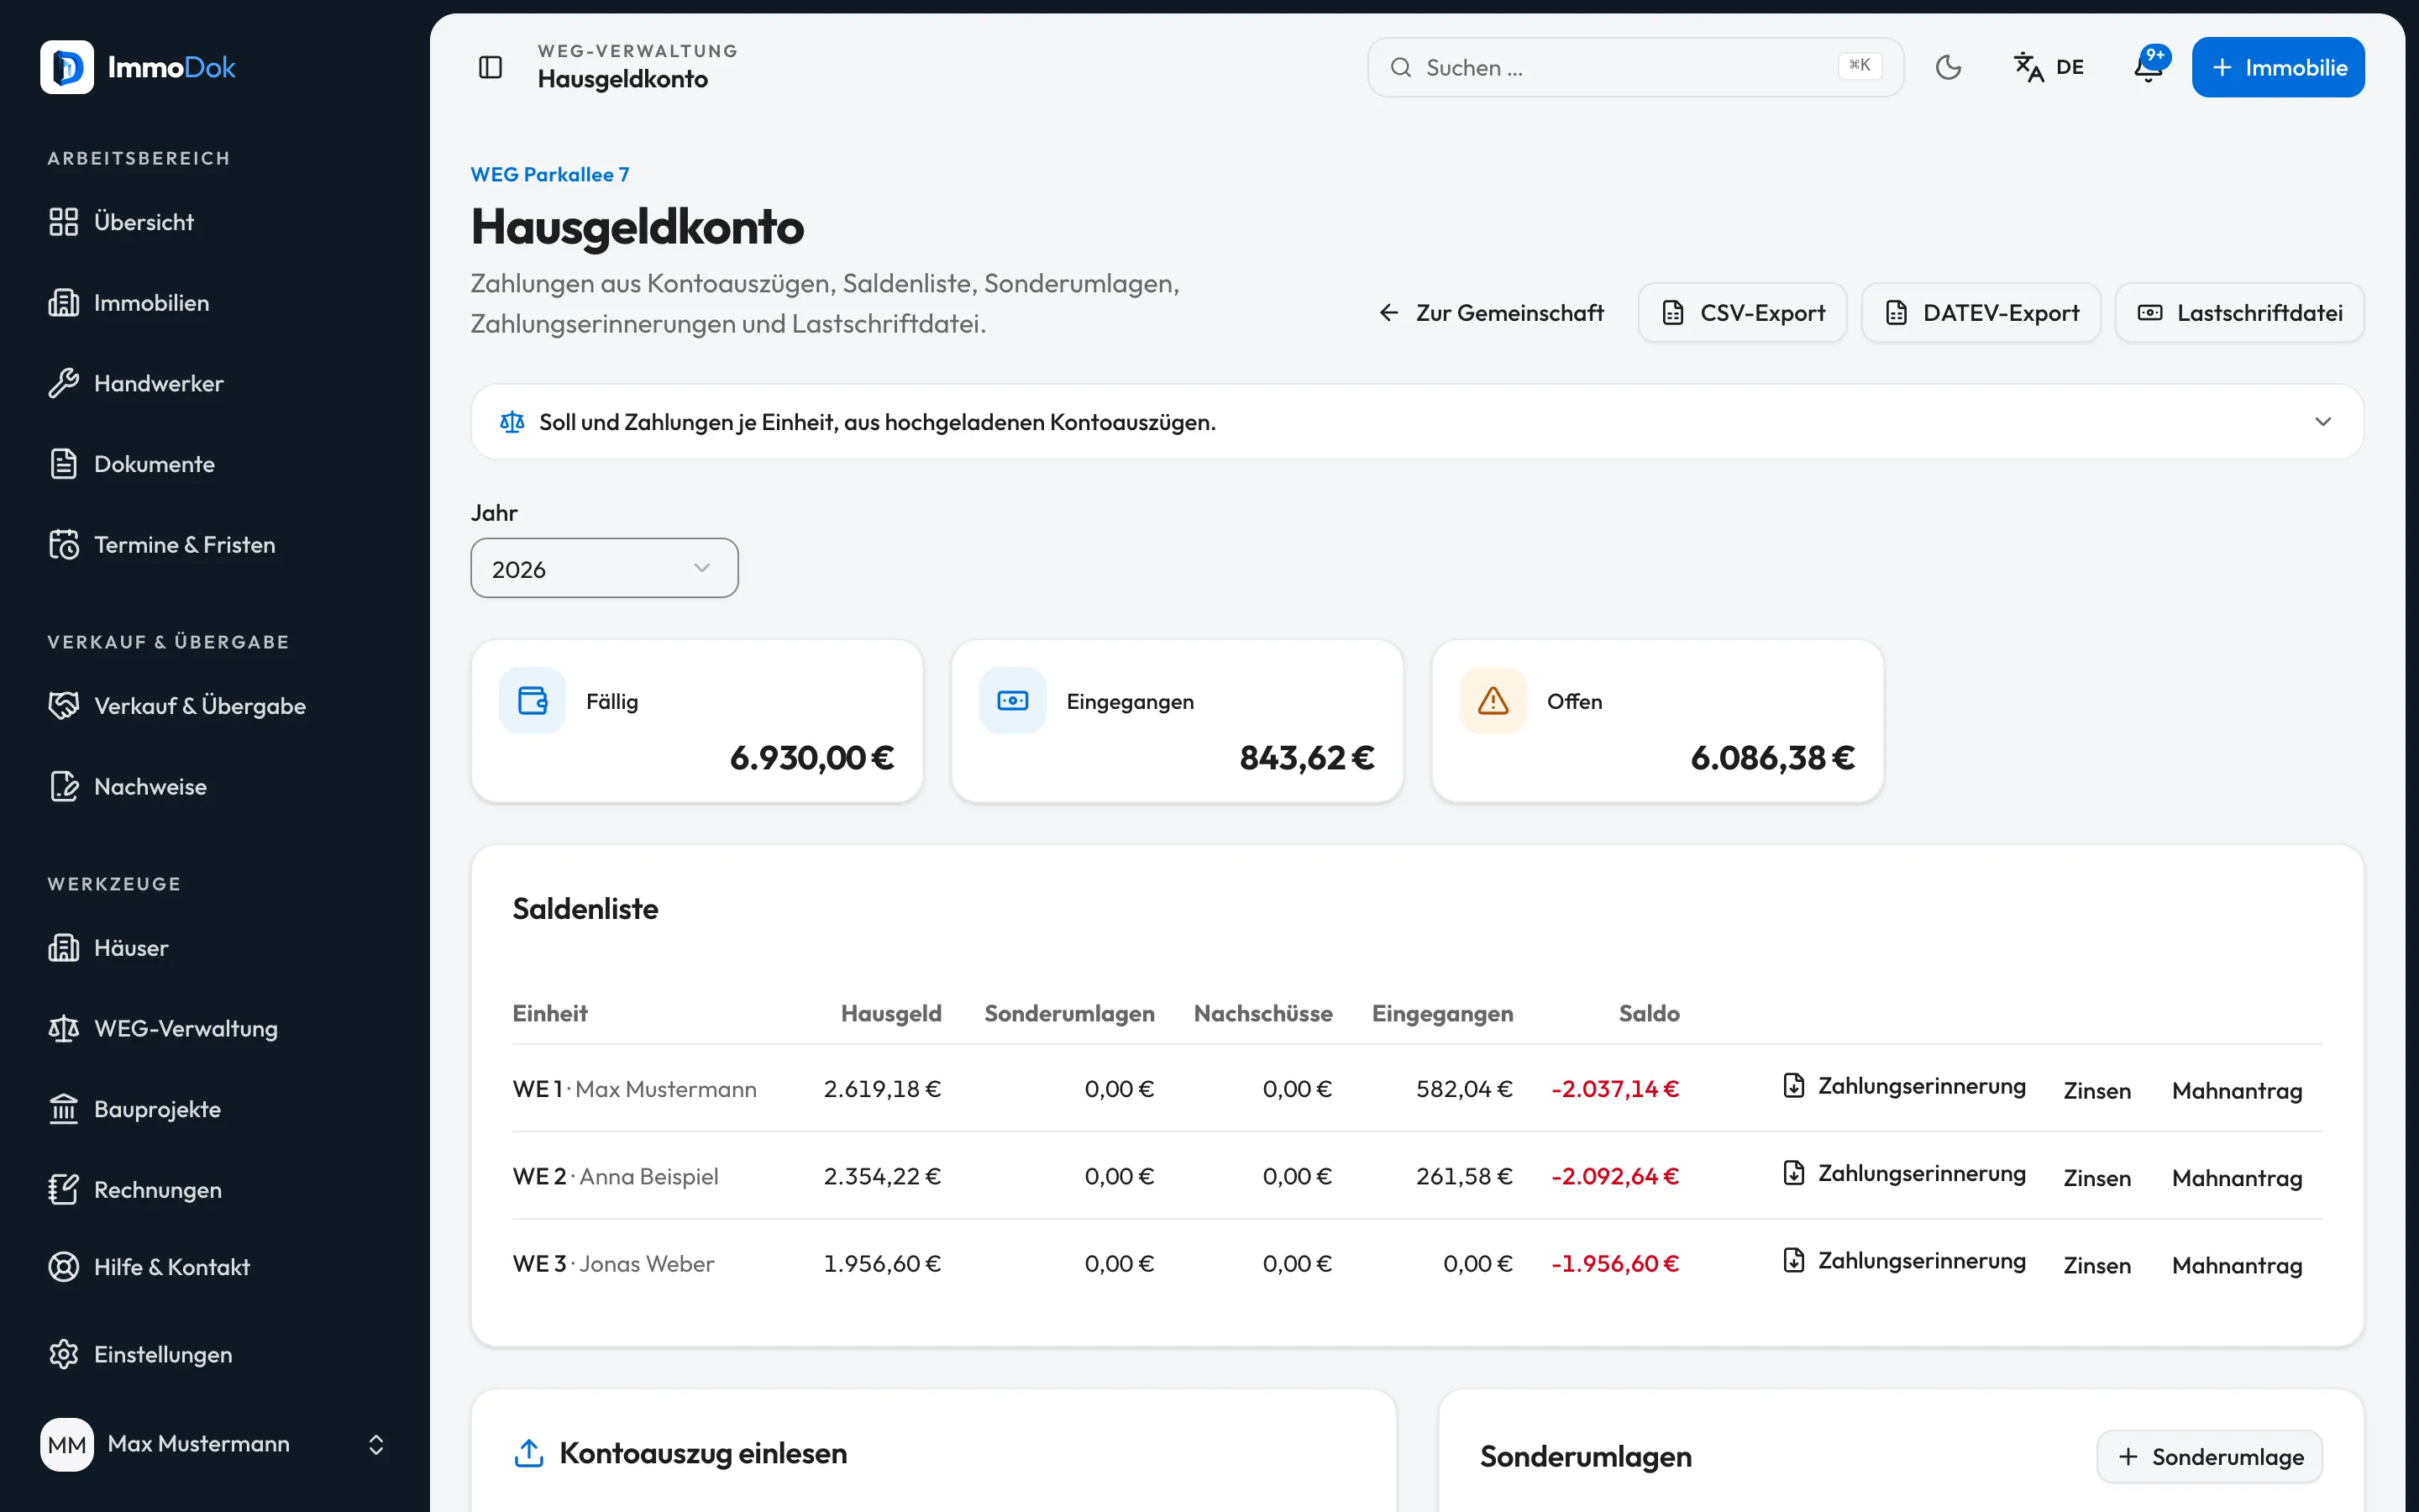Click the Sonderumlagen column header
Image resolution: width=2419 pixels, height=1512 pixels.
[1069, 1014]
